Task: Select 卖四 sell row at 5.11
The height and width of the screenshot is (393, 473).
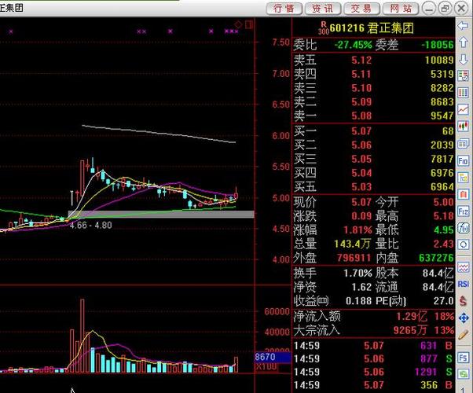Action: [373, 74]
